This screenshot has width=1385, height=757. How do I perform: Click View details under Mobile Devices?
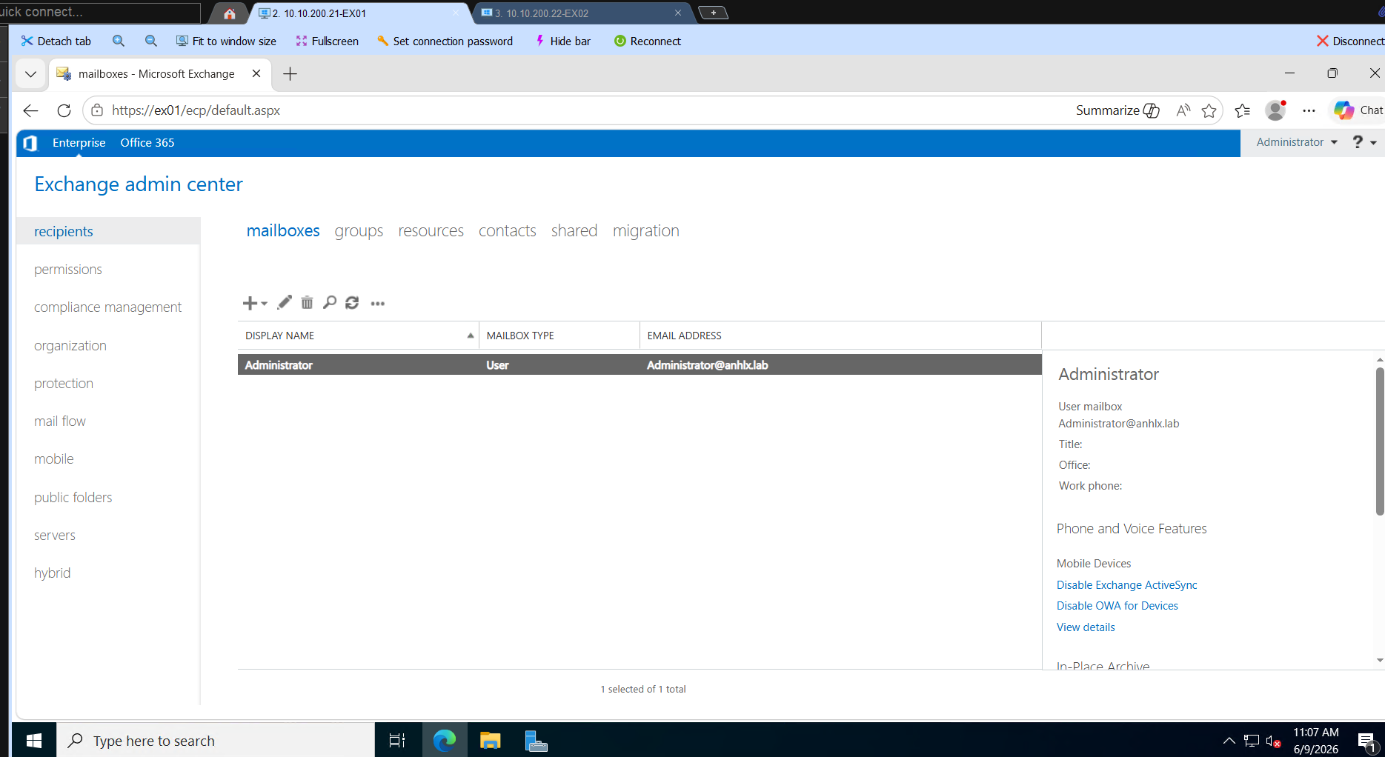[1086, 627]
